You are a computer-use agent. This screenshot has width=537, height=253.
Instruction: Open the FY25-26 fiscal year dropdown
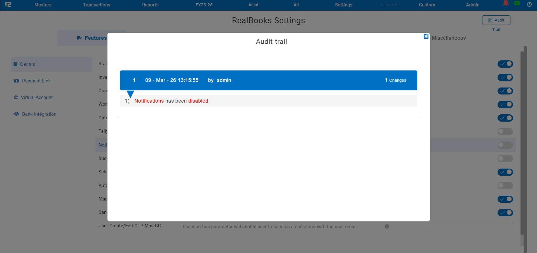click(204, 5)
